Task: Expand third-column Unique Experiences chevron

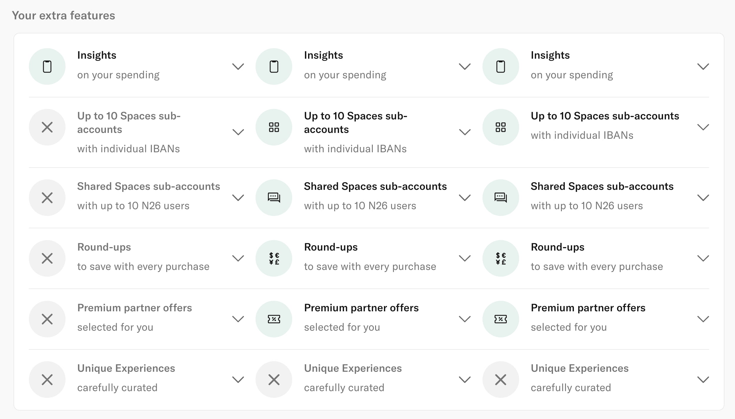Action: click(x=703, y=380)
